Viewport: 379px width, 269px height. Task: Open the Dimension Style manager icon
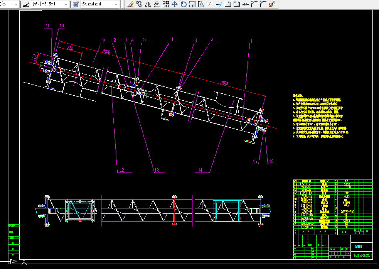[26, 4]
